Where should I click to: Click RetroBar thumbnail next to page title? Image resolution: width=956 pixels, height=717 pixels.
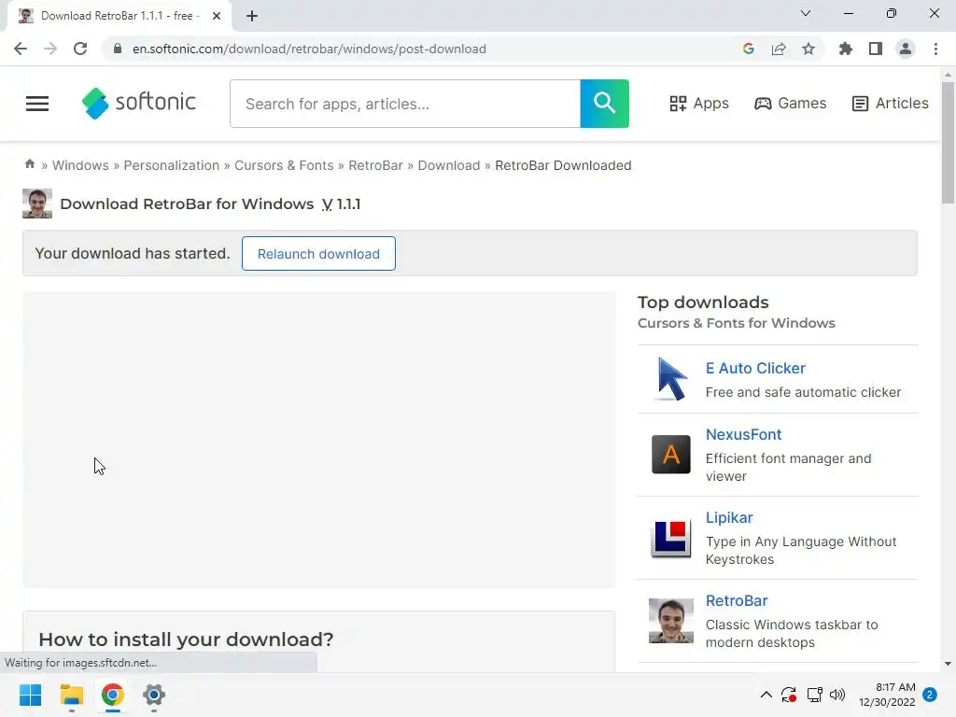37,204
